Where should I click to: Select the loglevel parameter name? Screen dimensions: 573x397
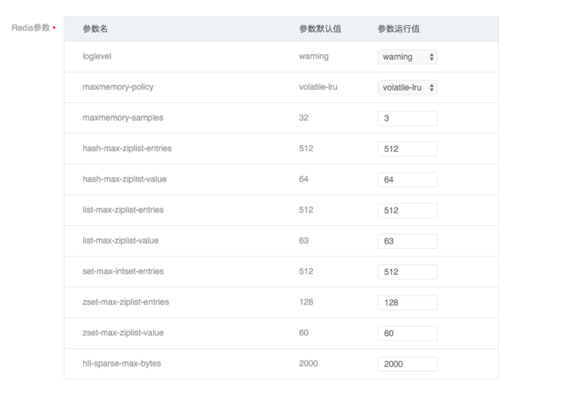pyautogui.click(x=97, y=56)
